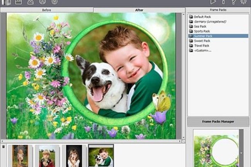Click the open image icon in top toolbar
Viewport: 251px width, 167px height.
[6, 2]
